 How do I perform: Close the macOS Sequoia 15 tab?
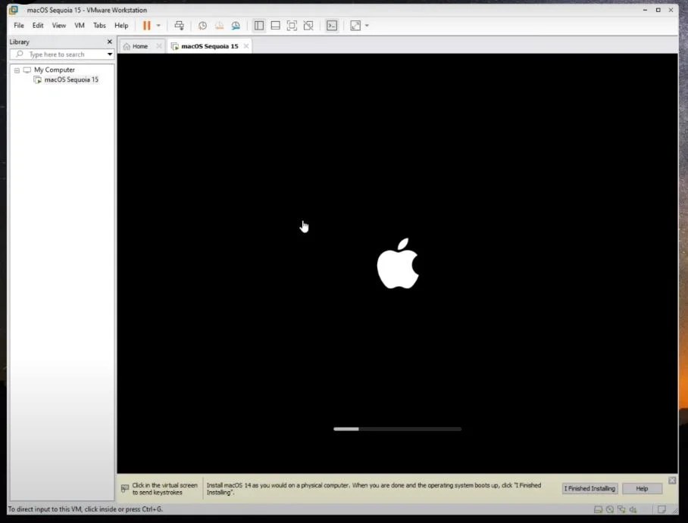point(246,46)
